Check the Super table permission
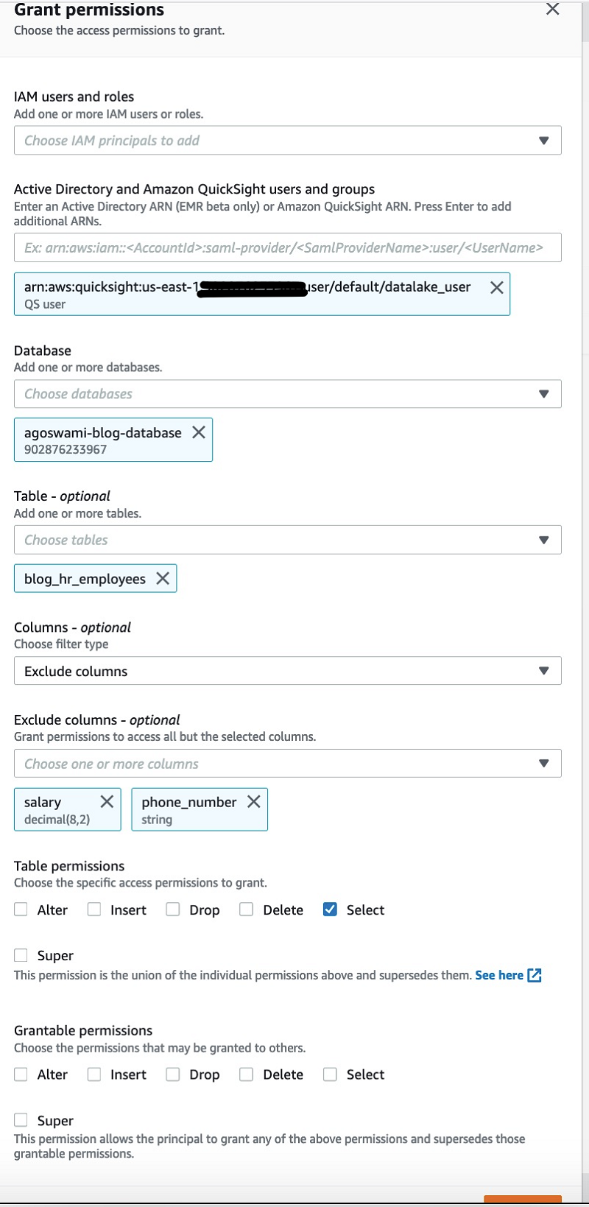 [21, 955]
